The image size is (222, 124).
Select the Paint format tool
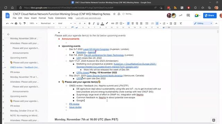pos(25,23)
